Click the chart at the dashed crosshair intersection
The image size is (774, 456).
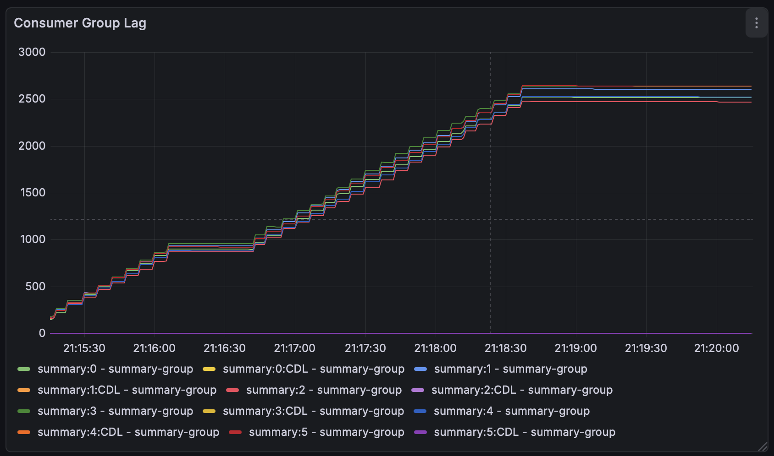pos(490,219)
